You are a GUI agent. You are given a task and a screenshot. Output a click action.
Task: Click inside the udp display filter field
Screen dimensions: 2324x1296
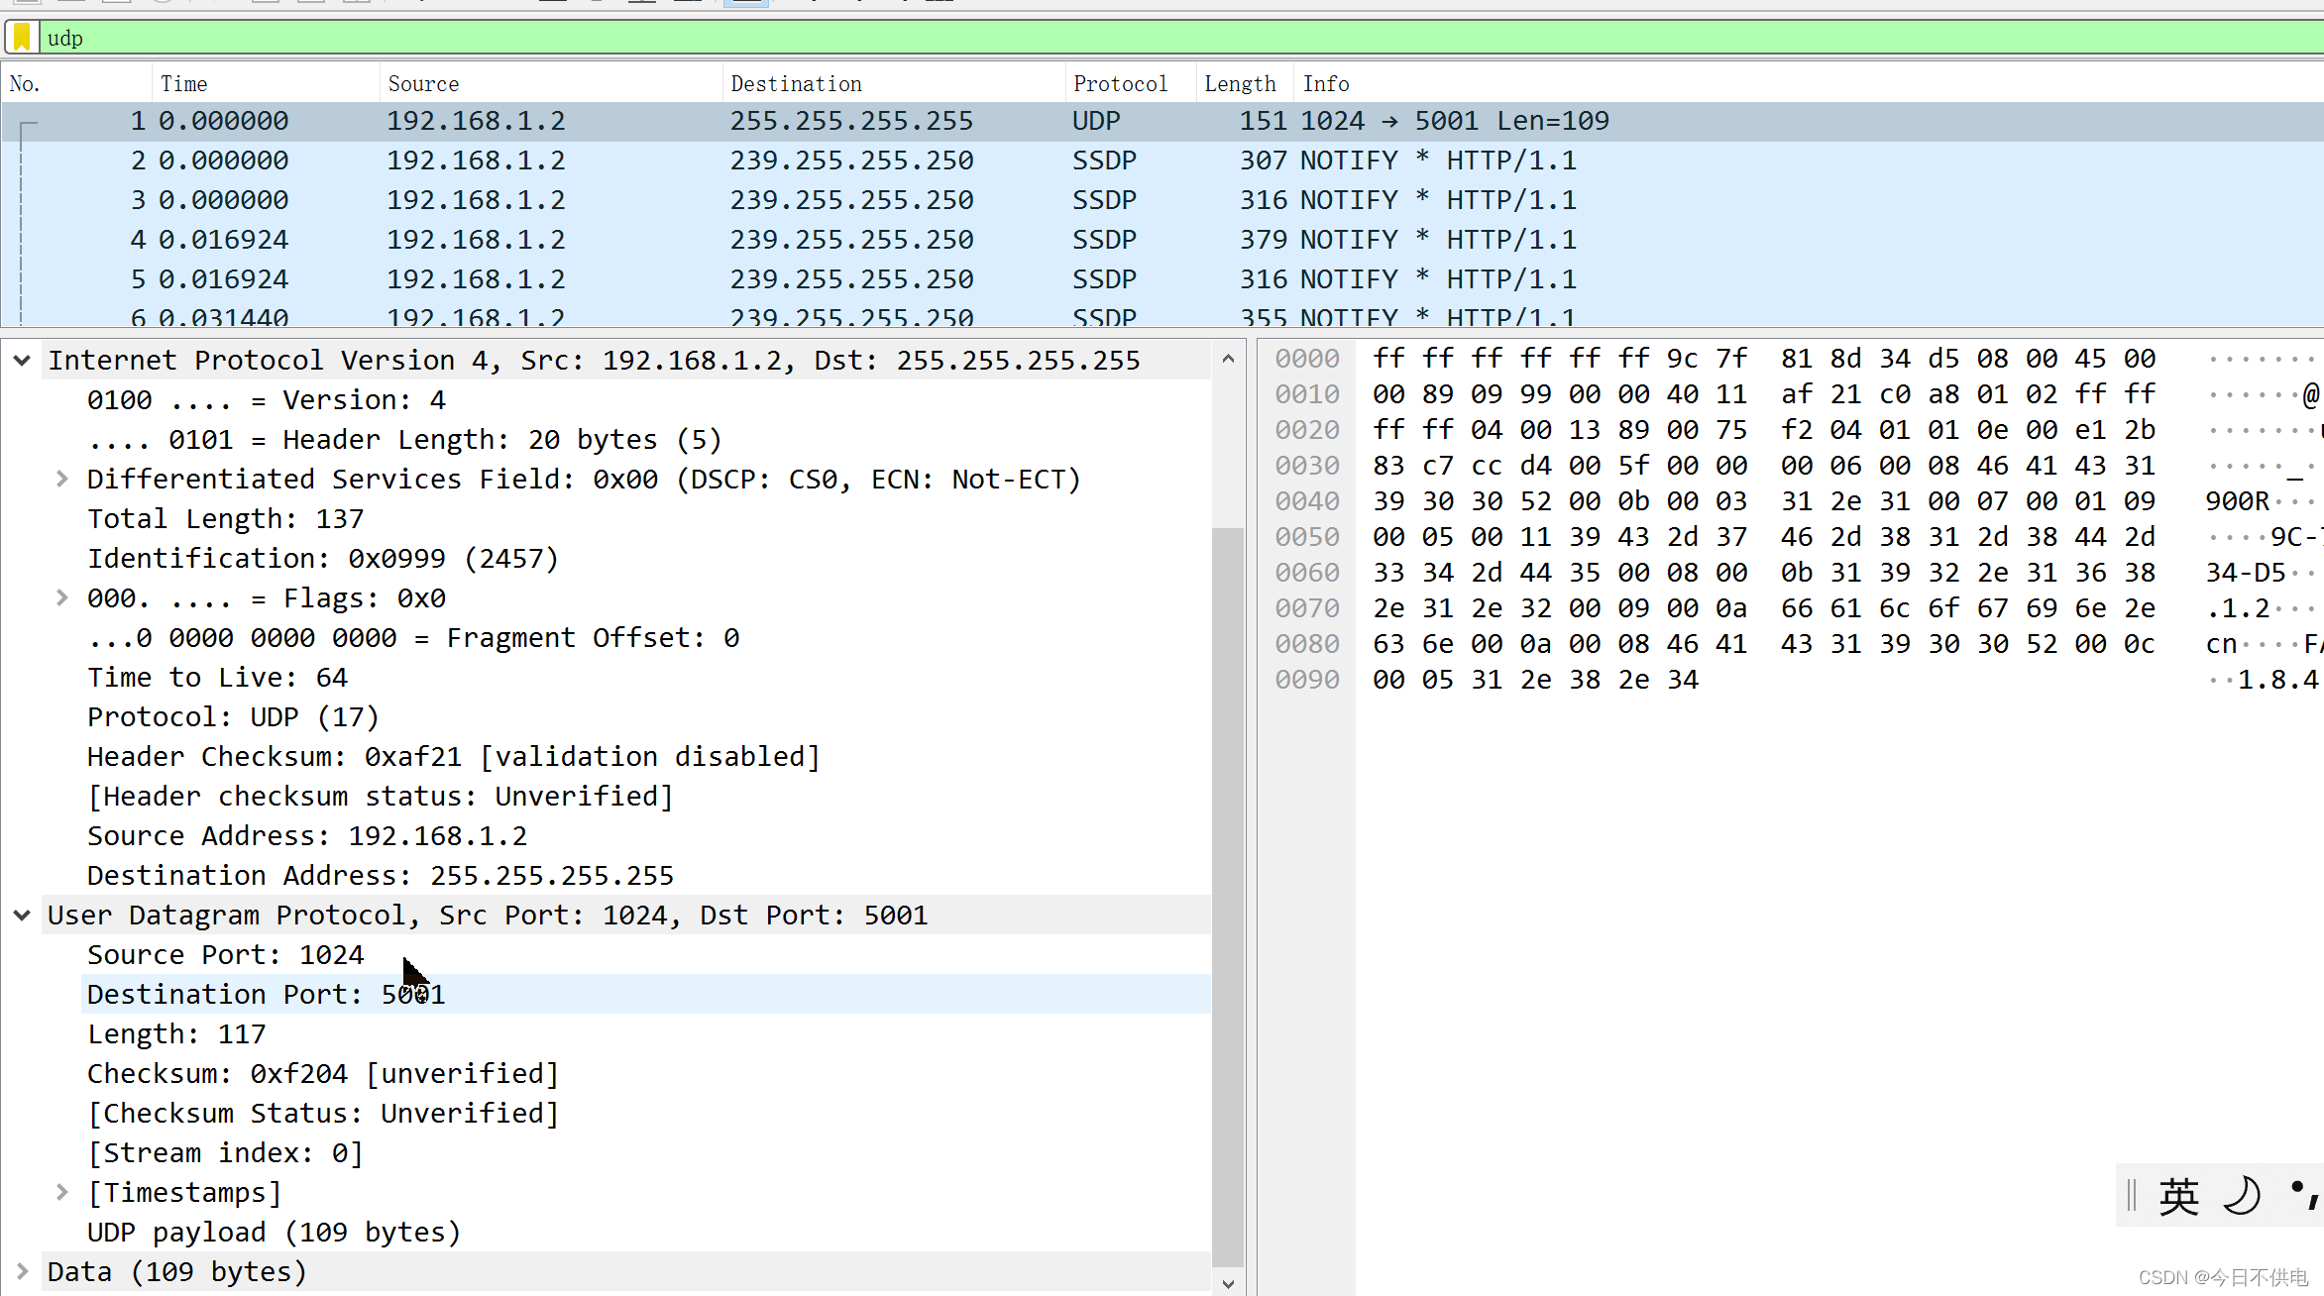pos(991,38)
